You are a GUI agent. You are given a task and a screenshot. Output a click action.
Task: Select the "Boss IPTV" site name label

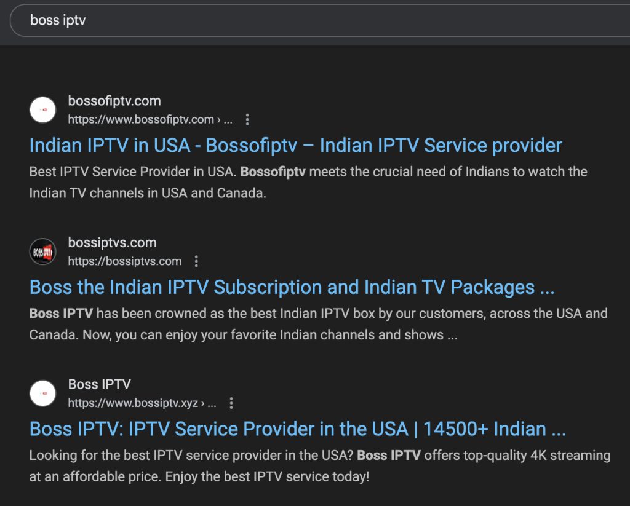[99, 384]
